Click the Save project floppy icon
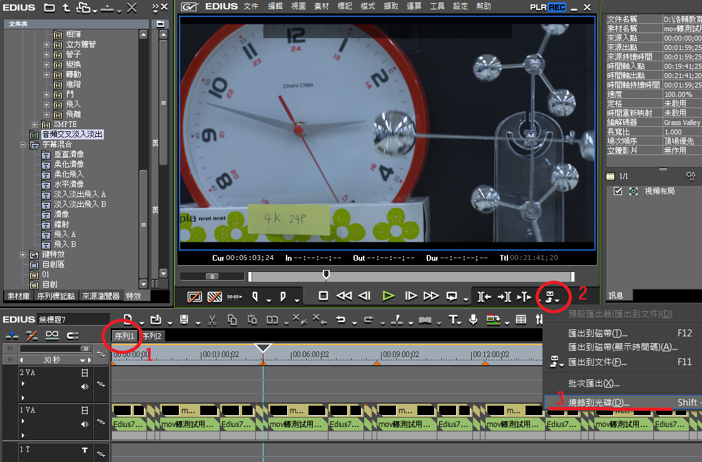Screen dimensions: 702x462 [x=185, y=320]
